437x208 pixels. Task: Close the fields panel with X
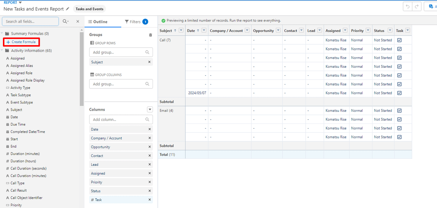tap(78, 21)
